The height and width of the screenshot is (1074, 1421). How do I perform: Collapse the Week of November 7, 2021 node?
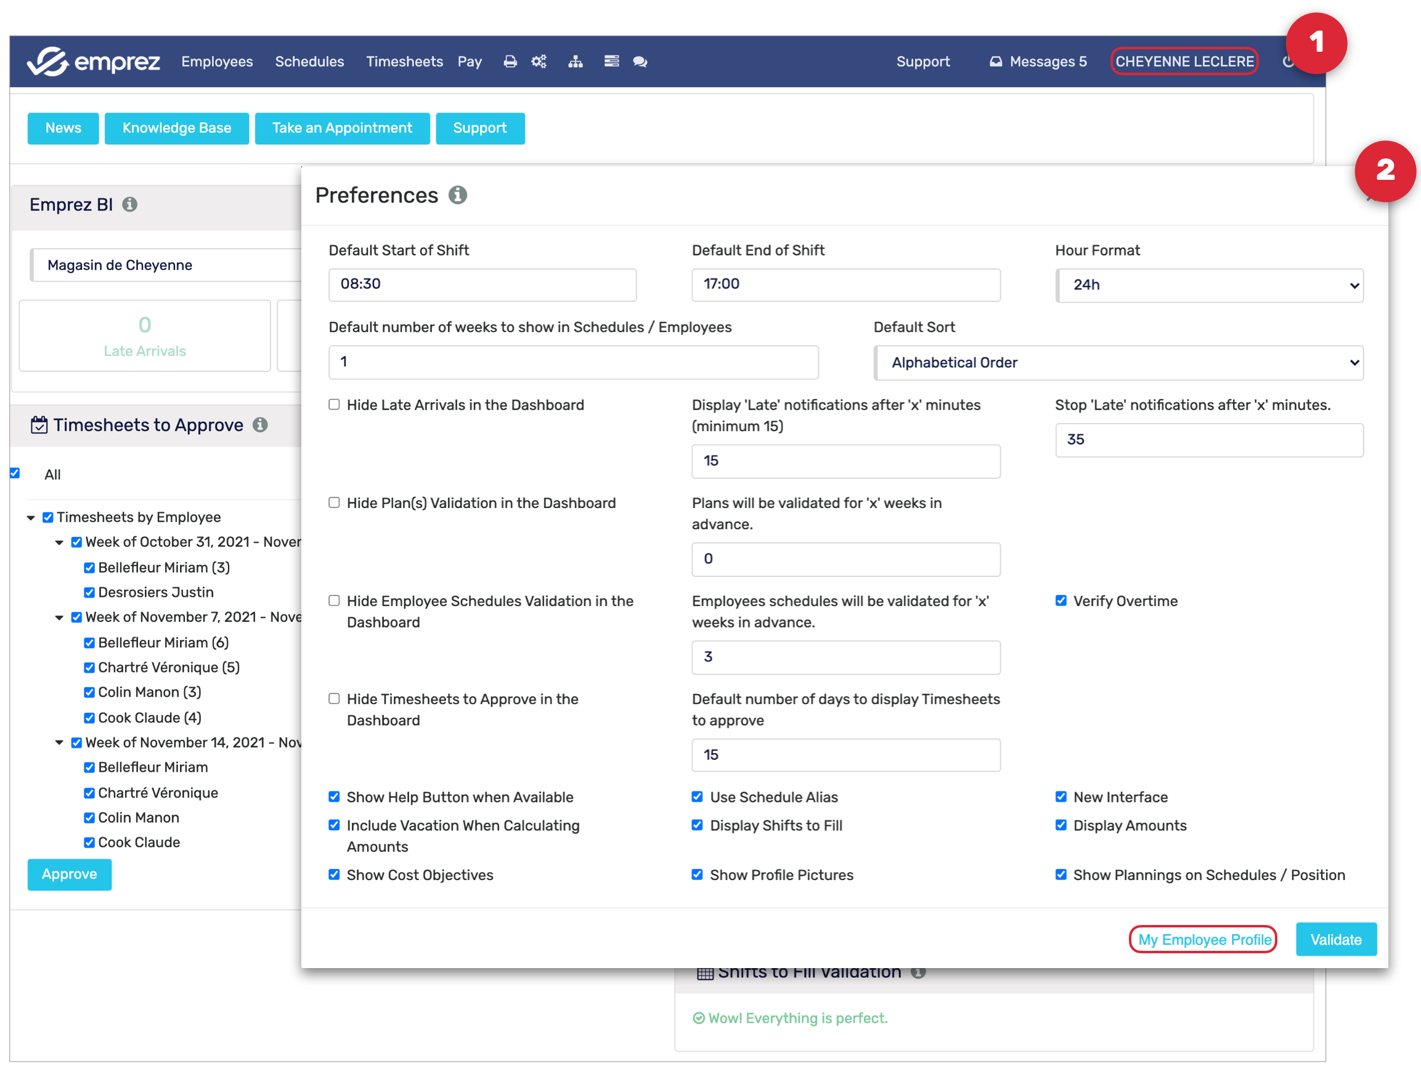click(x=59, y=618)
